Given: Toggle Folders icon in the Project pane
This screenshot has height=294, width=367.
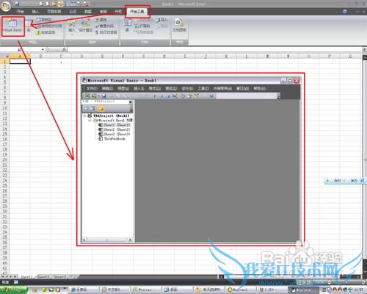Looking at the screenshot, I should pyautogui.click(x=101, y=108).
